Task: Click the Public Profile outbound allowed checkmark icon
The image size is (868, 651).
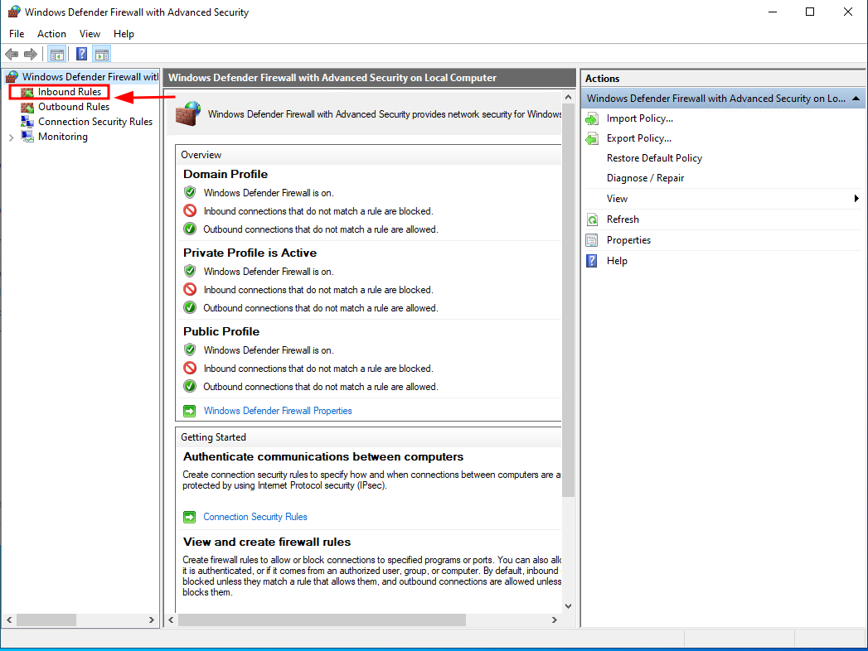Action: click(x=190, y=386)
